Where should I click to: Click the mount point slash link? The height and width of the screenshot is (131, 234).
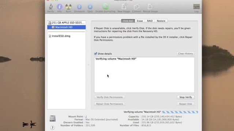click(x=86, y=116)
